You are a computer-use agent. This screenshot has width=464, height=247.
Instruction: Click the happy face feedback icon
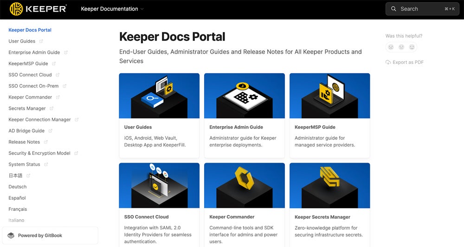412,47
